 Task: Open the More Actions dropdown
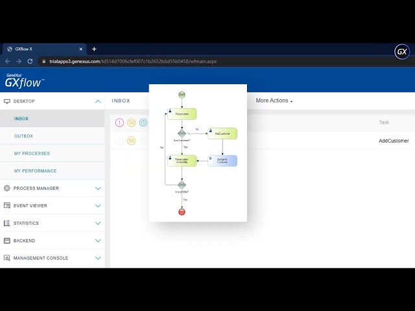(x=274, y=101)
